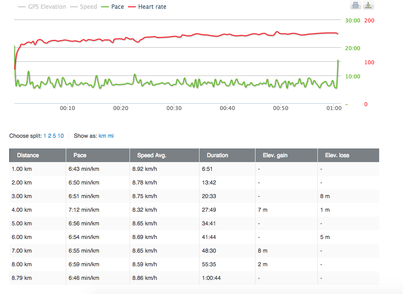This screenshot has height=294, width=403.
Task: Set split interval to 5
Action: pos(55,136)
